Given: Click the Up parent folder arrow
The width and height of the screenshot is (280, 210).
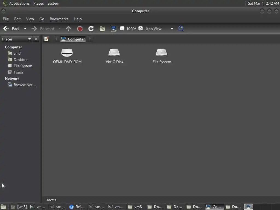Looking at the screenshot, I should click(68, 28).
